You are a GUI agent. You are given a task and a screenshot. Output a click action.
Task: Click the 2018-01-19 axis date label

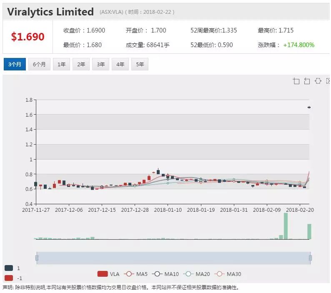click(x=201, y=210)
